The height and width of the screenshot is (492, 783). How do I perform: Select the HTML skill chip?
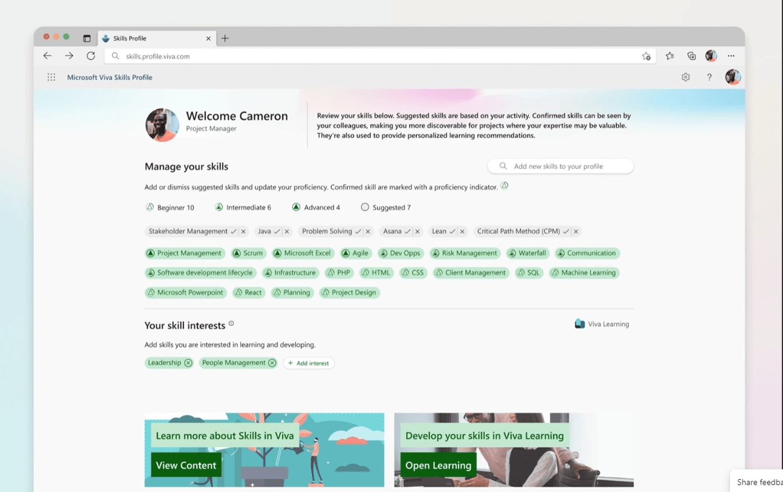[x=376, y=273]
